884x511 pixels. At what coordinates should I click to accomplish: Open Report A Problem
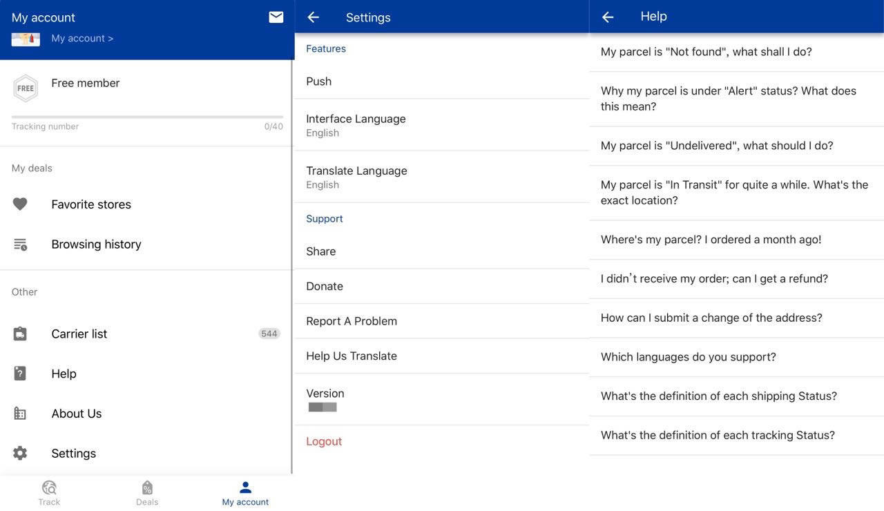(x=441, y=321)
